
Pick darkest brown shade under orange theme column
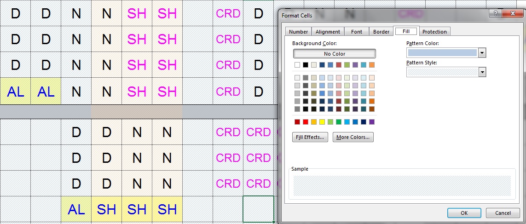[372, 109]
